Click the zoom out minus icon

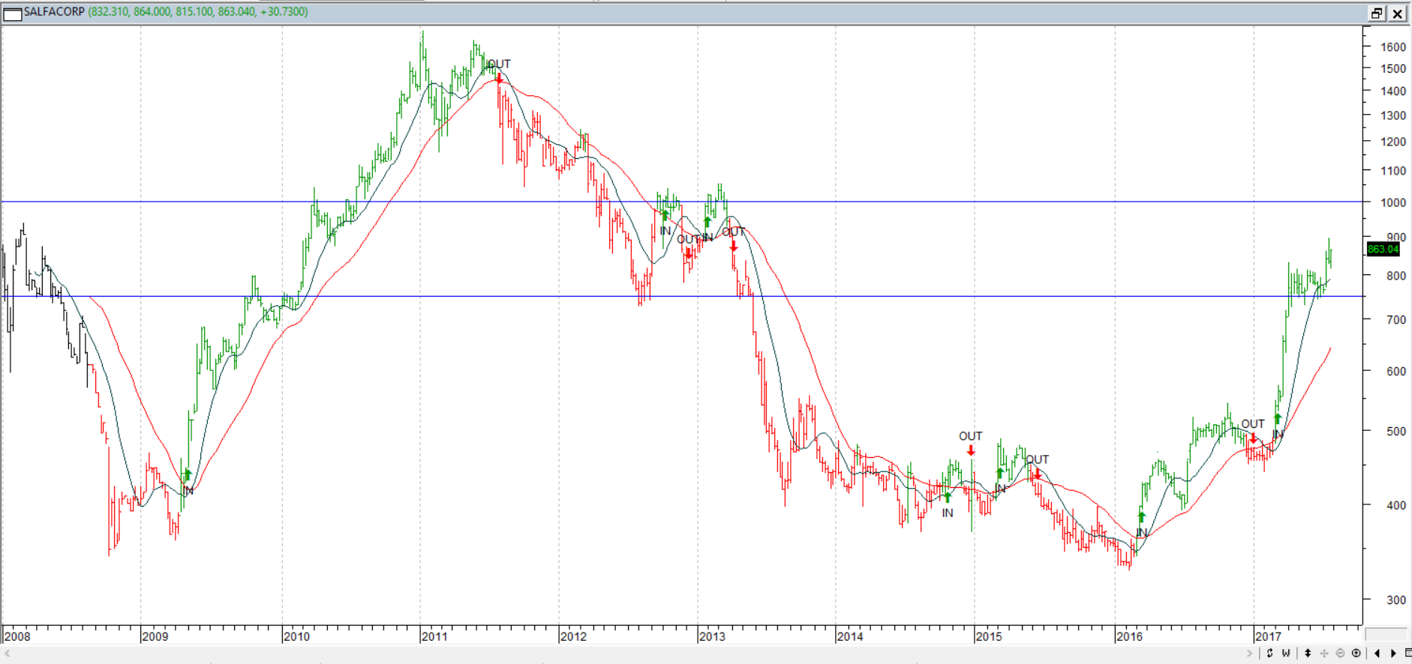tap(1340, 653)
